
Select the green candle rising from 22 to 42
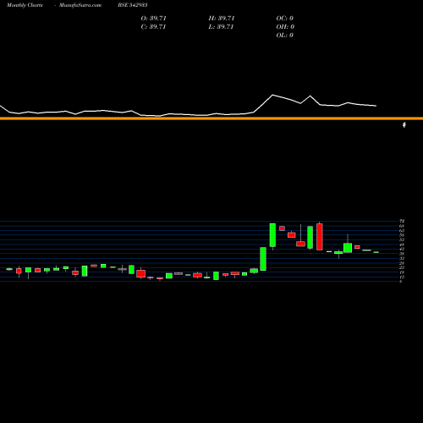(x=263, y=259)
